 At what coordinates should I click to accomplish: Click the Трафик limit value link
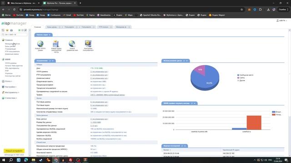(108, 95)
